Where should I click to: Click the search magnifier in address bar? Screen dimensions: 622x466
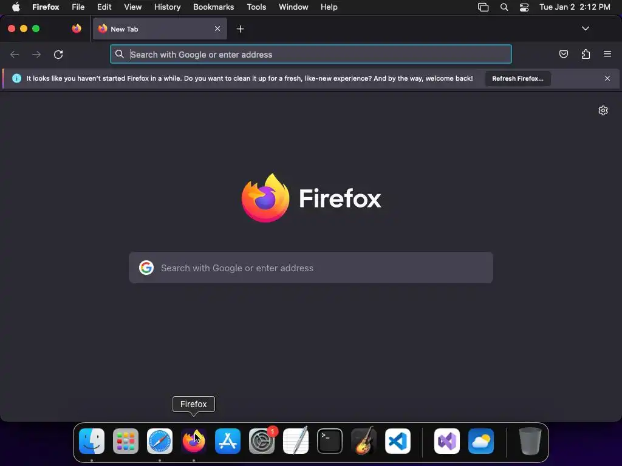click(120, 54)
